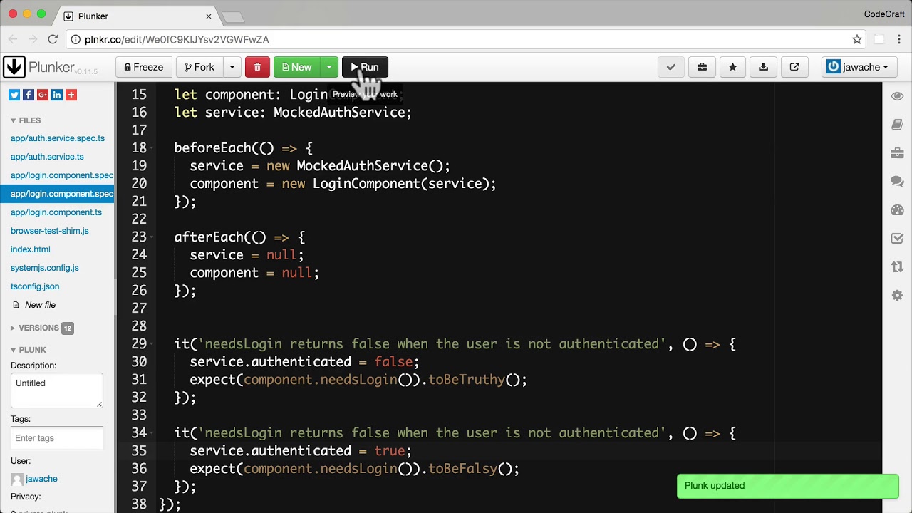
Task: Open app/login.component.ts file
Action: click(56, 212)
